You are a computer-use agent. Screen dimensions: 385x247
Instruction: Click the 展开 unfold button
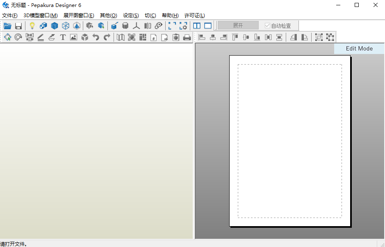[x=238, y=25]
